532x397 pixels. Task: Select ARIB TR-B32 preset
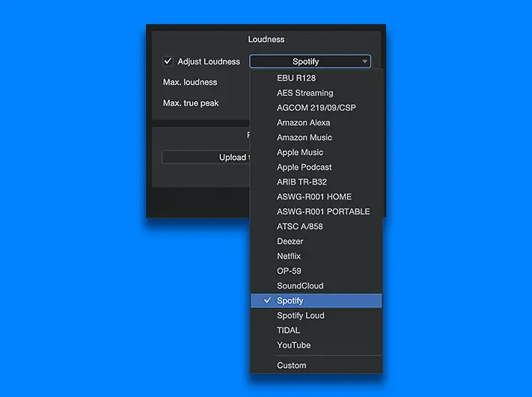(302, 182)
